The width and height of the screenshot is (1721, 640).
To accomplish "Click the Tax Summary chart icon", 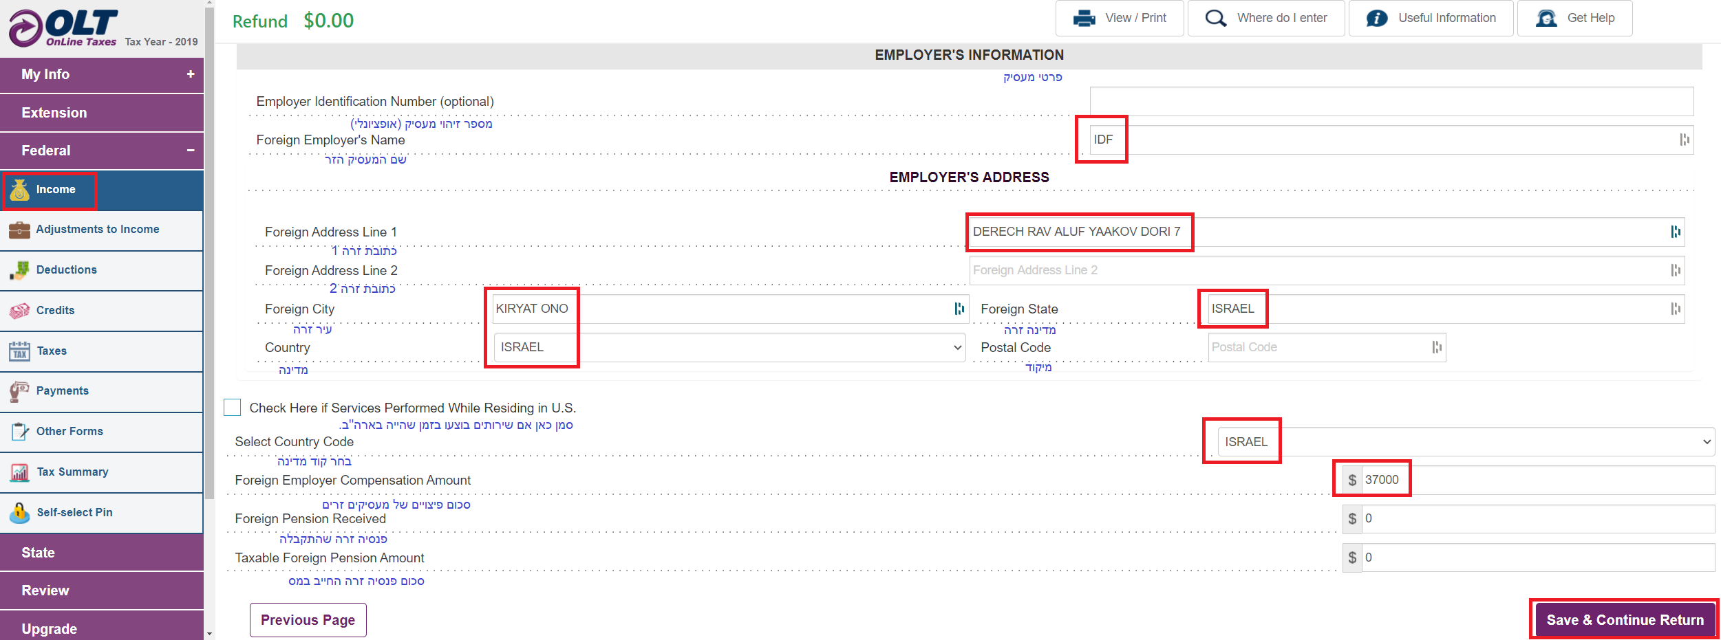I will pyautogui.click(x=19, y=472).
